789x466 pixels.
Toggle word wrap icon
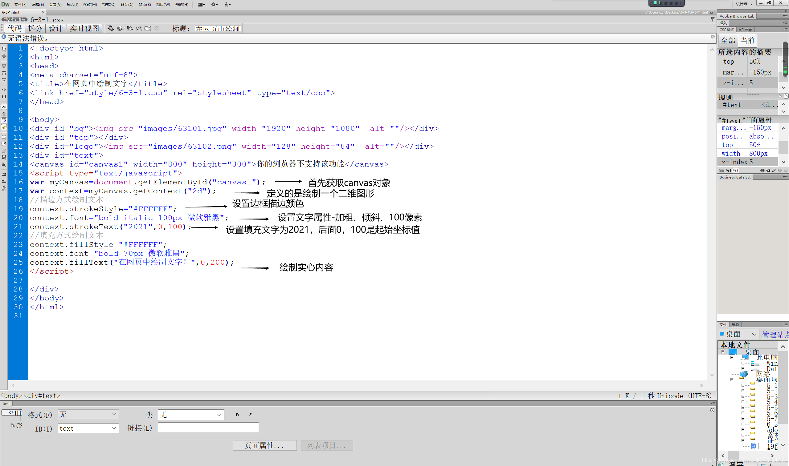4,120
